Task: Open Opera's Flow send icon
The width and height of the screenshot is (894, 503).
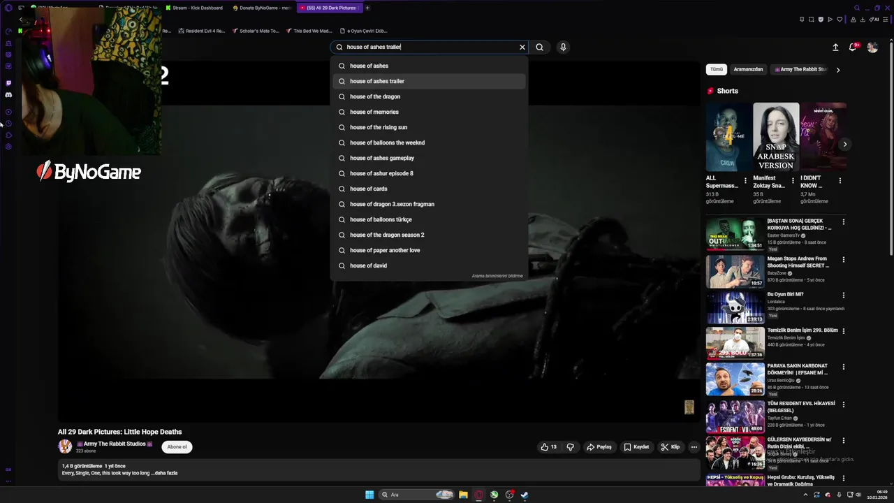Action: [830, 20]
